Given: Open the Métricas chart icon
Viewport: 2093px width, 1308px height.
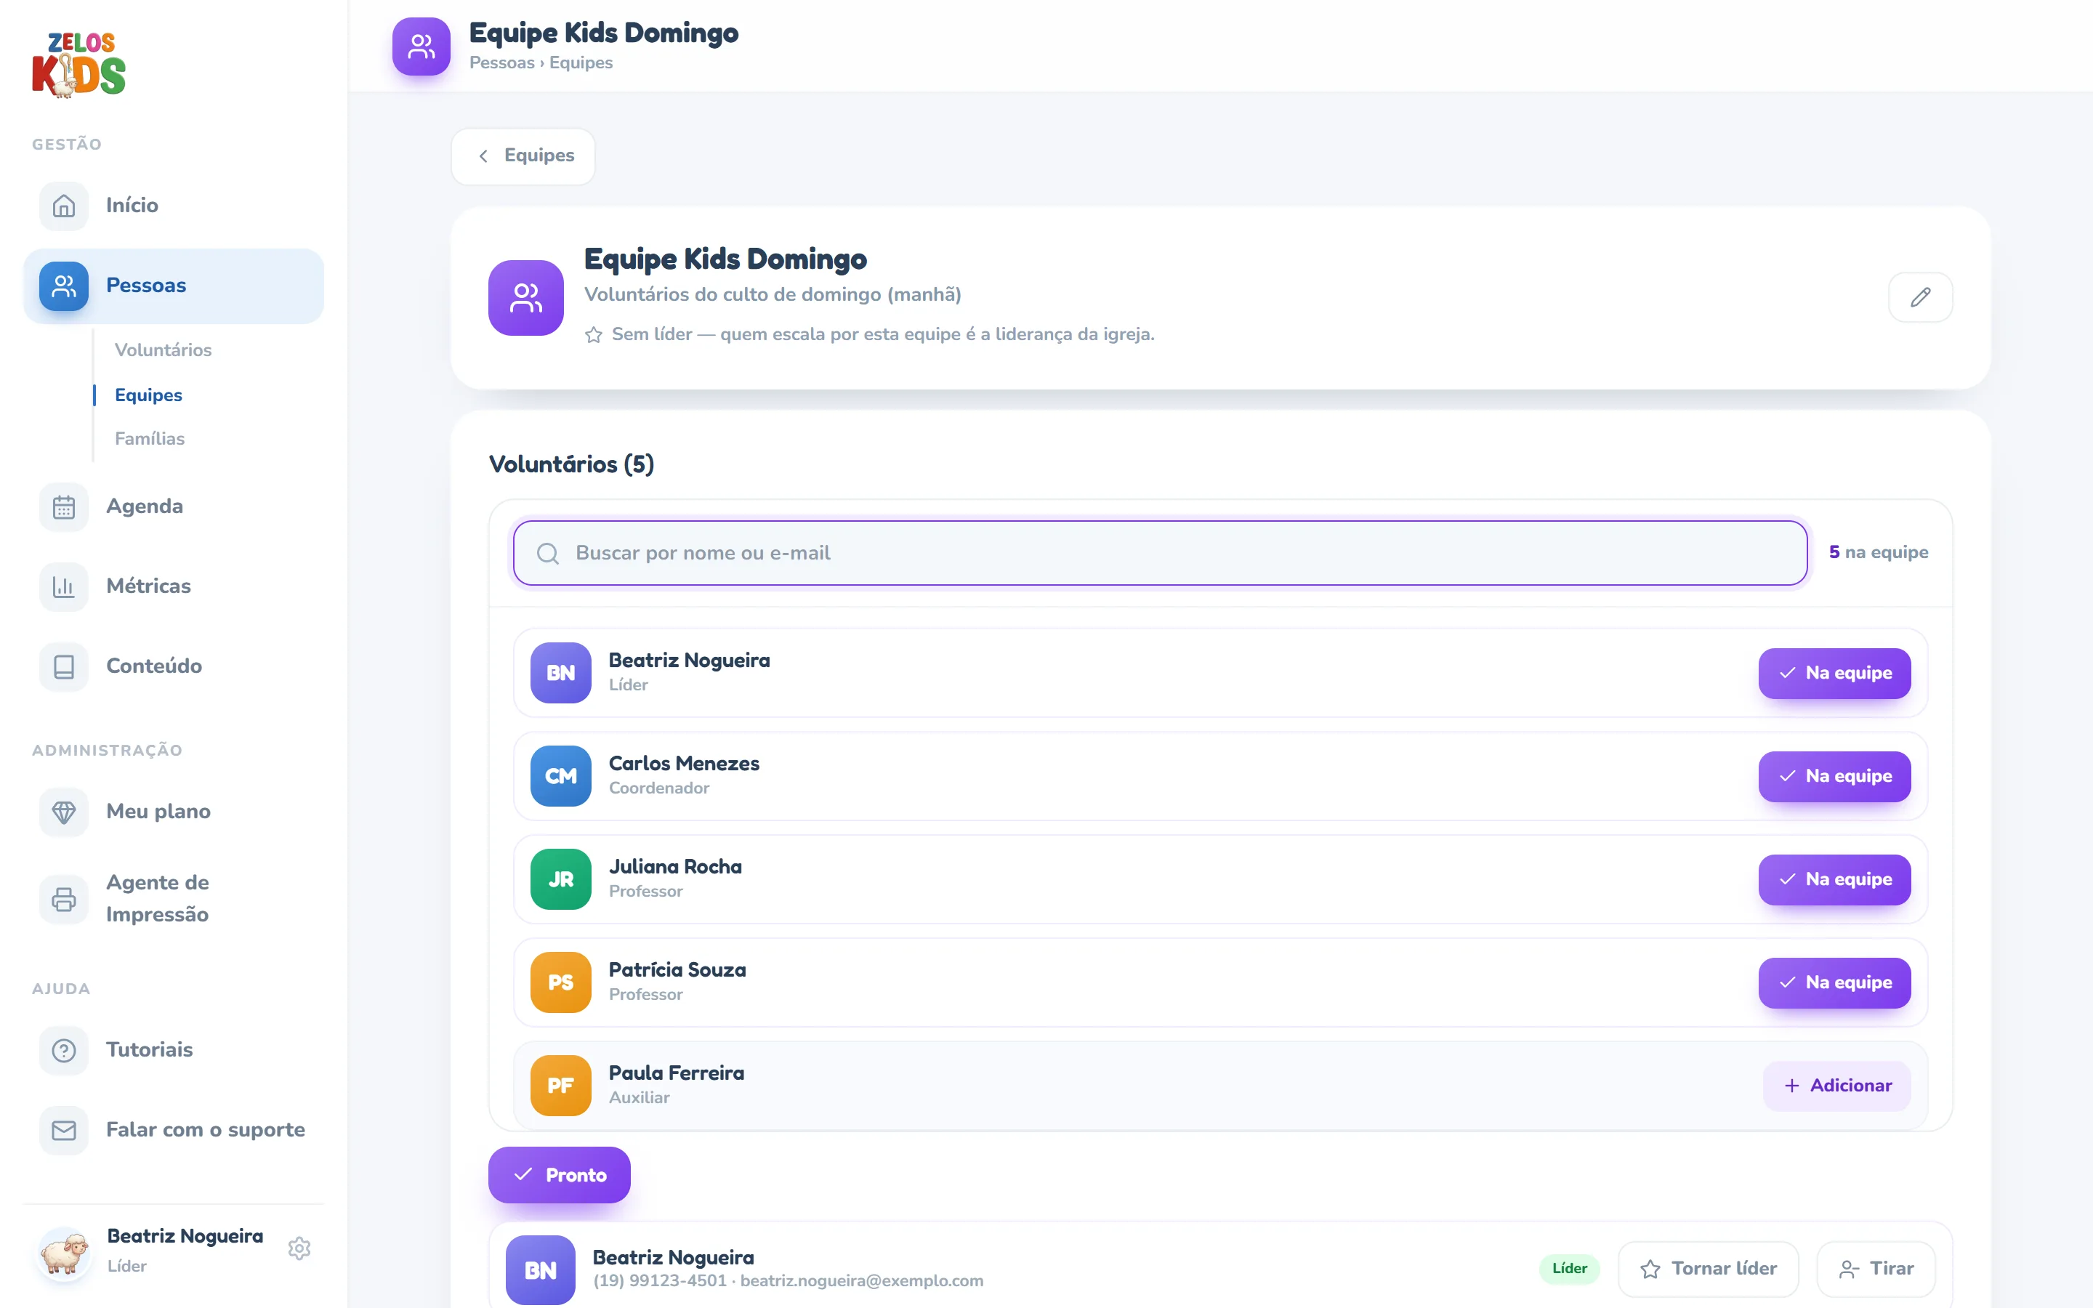Looking at the screenshot, I should 63,586.
